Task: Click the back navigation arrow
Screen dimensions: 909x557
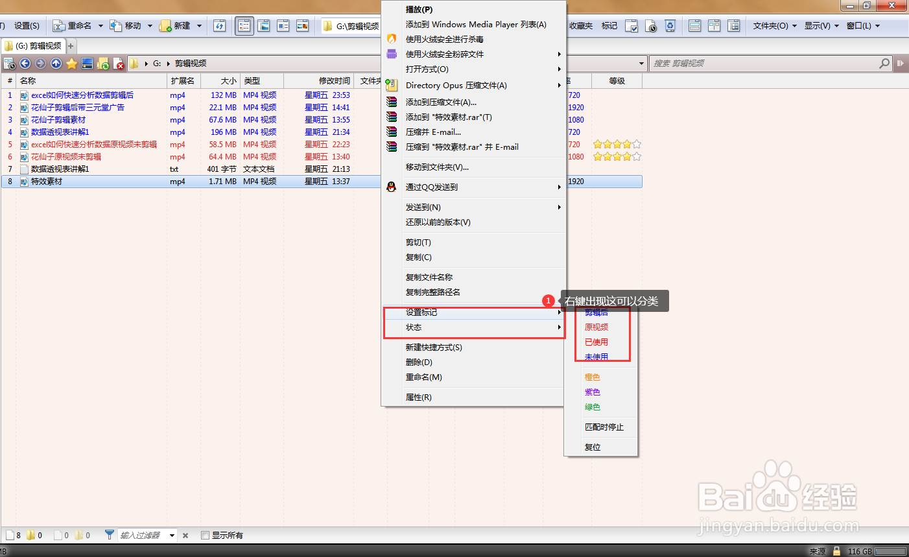Action: [x=25, y=64]
